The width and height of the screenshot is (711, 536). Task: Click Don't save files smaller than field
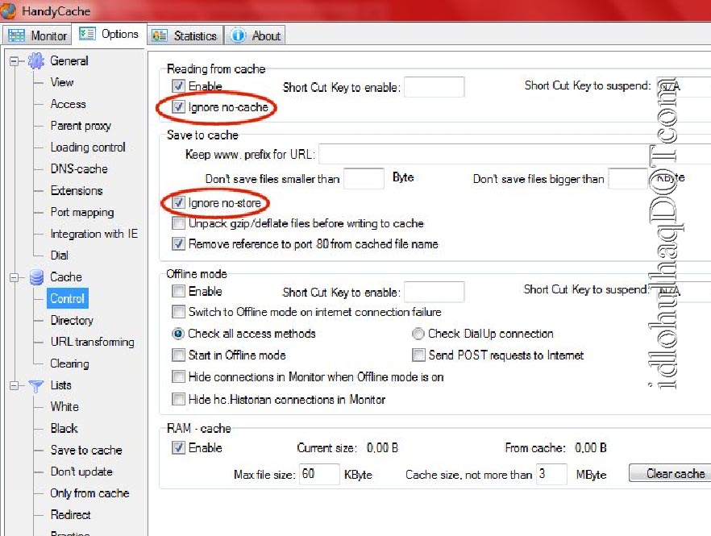(364, 178)
